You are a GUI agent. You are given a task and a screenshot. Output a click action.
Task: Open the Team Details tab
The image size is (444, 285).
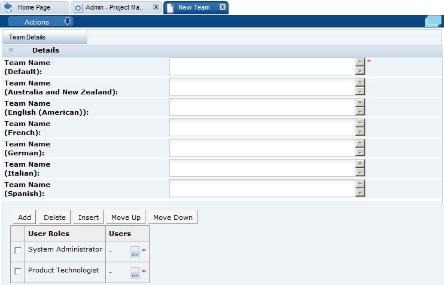point(45,37)
